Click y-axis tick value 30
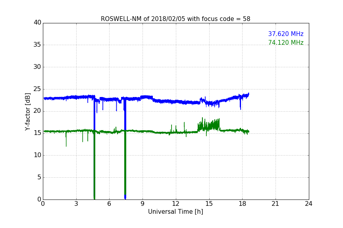343x228 pixels. coord(37,67)
